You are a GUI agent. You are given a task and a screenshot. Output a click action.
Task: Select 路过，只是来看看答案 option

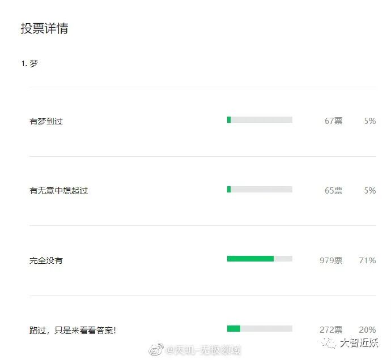[73, 331]
